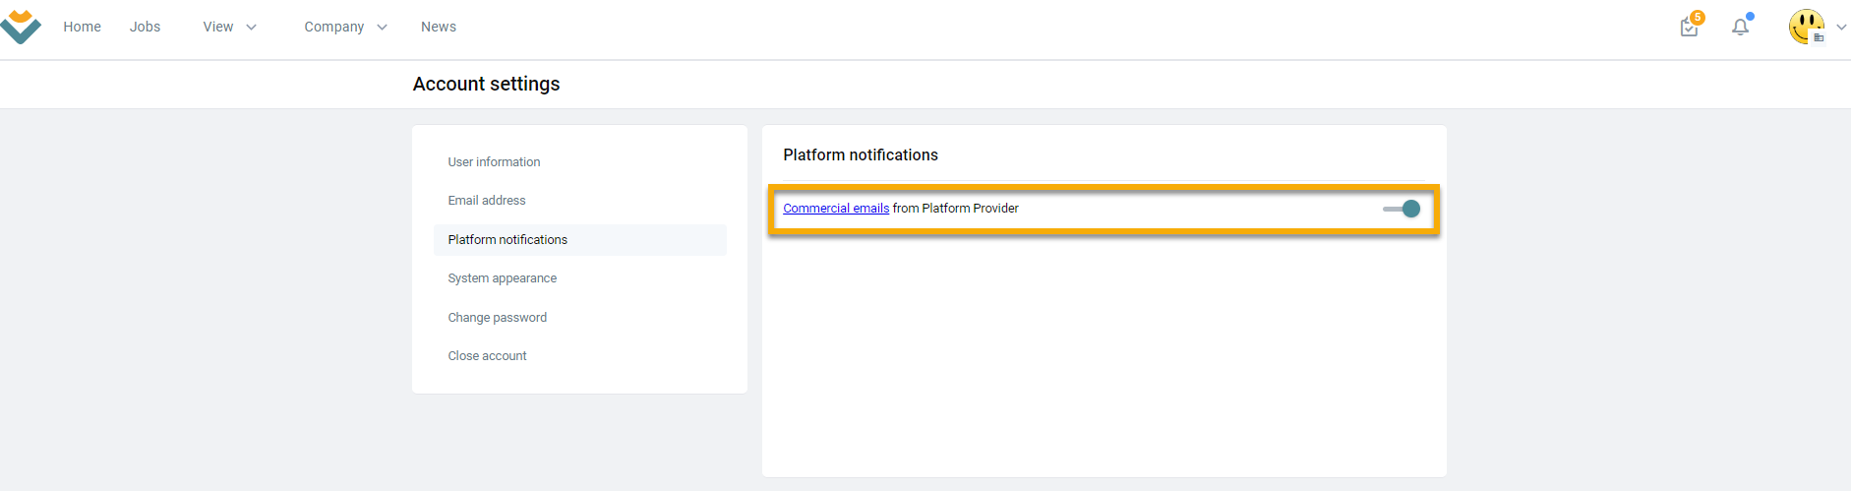Expand the Company dropdown menu

coord(345,27)
